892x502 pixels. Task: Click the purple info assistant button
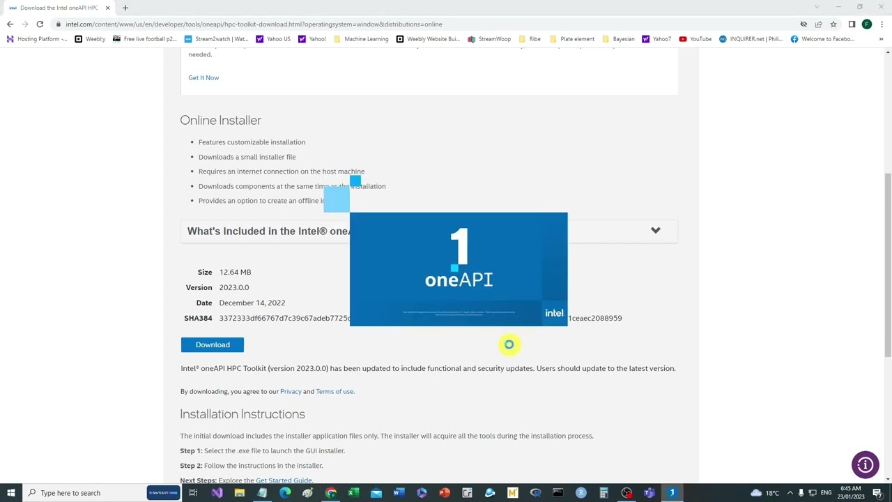tap(865, 465)
